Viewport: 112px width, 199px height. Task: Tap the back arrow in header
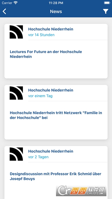click(x=4, y=11)
